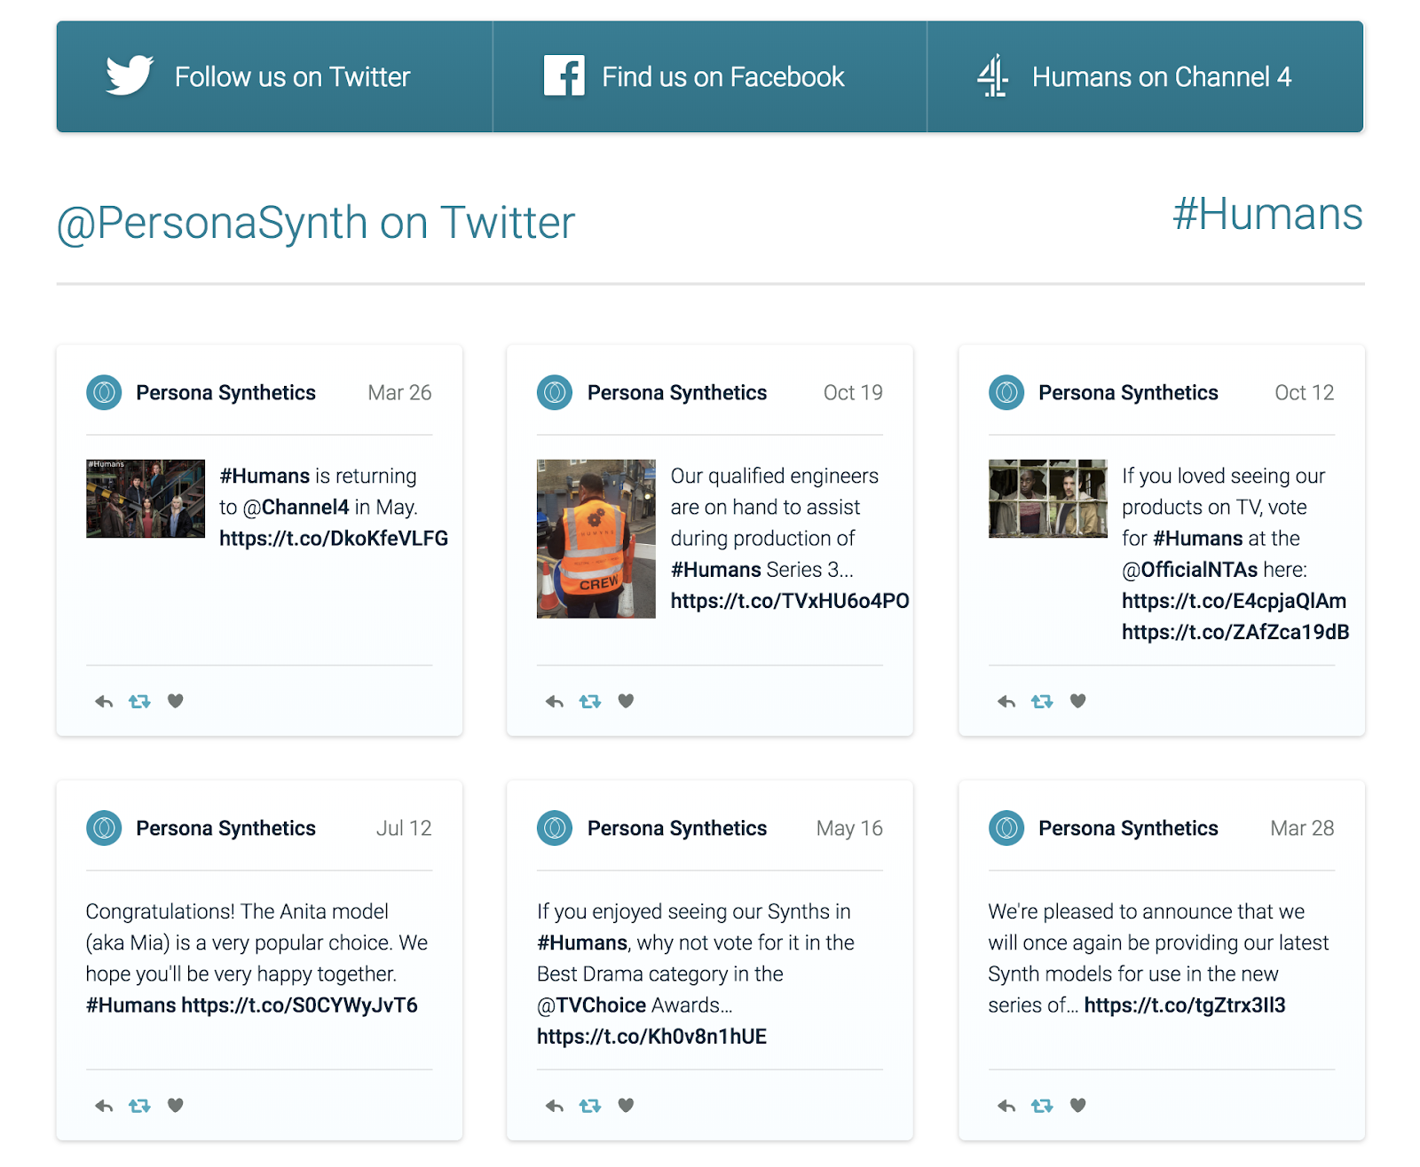
Task: Open link https://t.co/DkoKfeVLFG
Action: coord(333,539)
